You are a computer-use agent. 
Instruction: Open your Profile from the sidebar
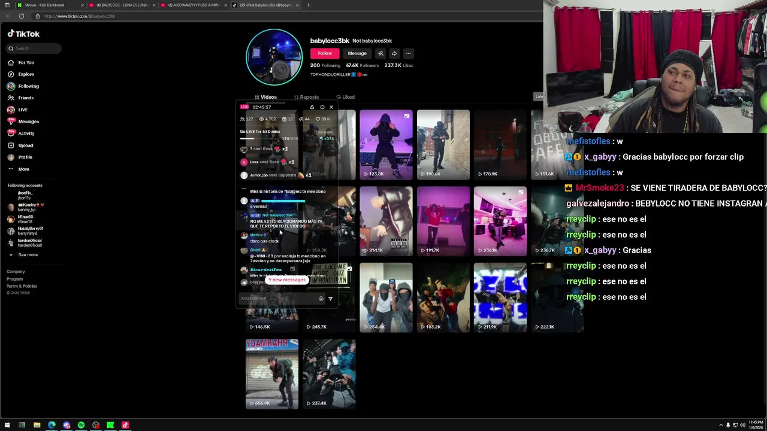[20, 157]
